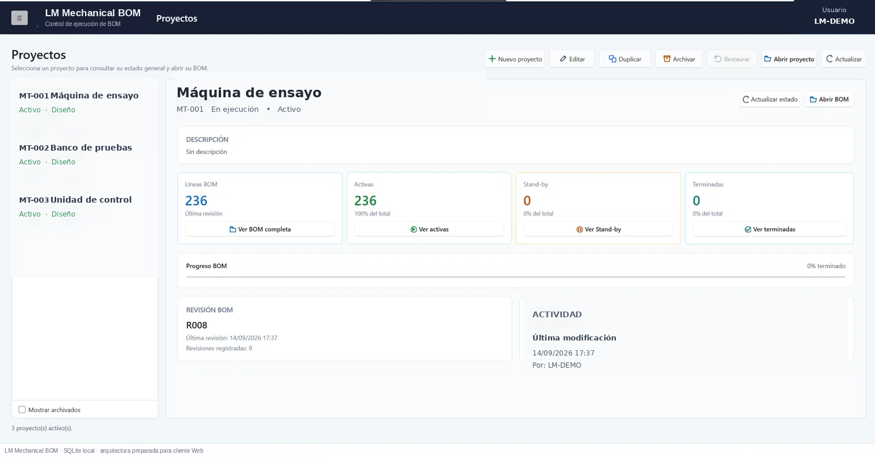Click the archive box icon on Archivar
This screenshot has height=458, width=875.
tap(667, 58)
